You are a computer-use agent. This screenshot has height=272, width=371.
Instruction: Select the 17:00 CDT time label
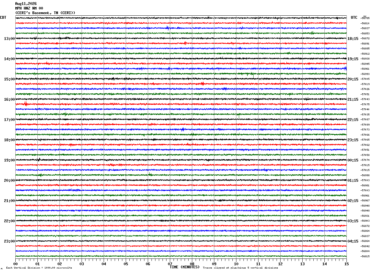[10, 120]
